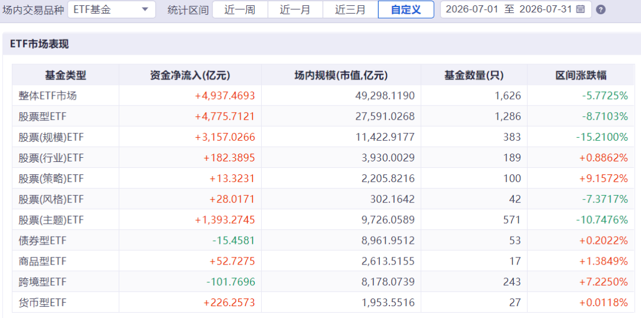The width and height of the screenshot is (641, 318).
Task: Click the ETF市场表现 section title
Action: (x=39, y=44)
